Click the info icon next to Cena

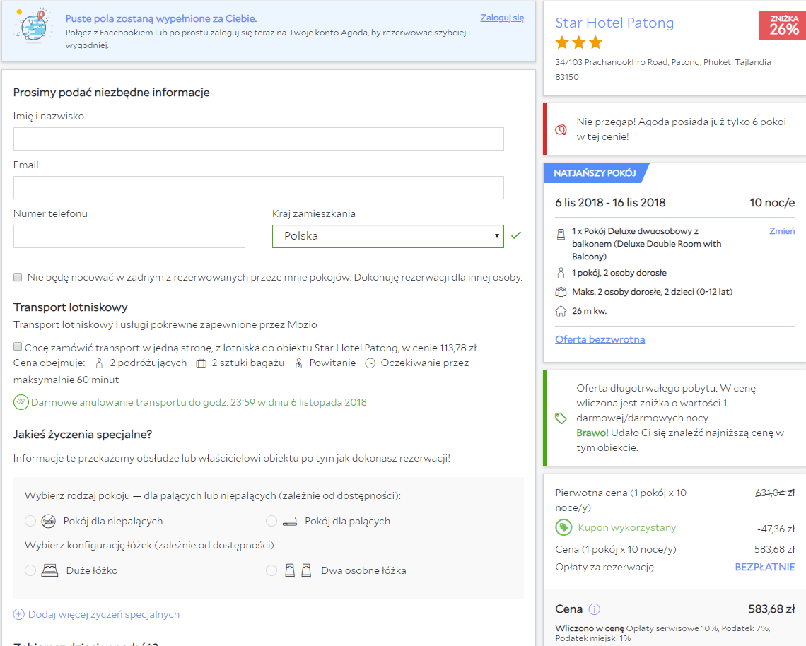pyautogui.click(x=594, y=609)
